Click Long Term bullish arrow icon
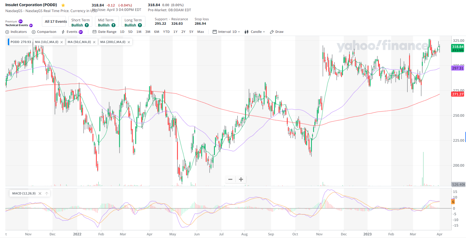 (140, 25)
